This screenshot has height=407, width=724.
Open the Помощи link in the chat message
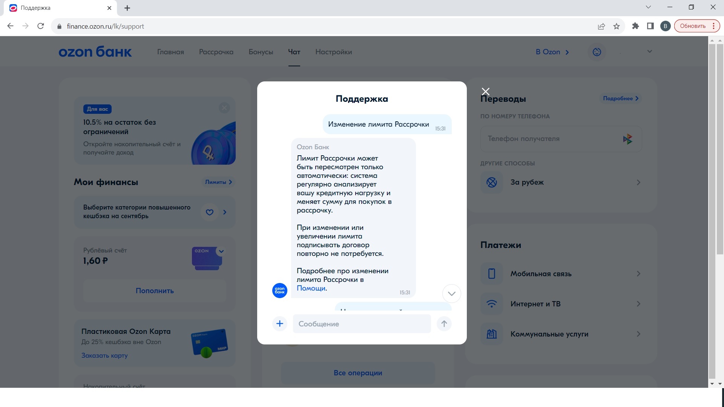point(311,288)
